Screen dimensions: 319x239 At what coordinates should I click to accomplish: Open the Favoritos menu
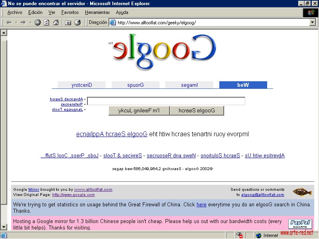click(70, 12)
